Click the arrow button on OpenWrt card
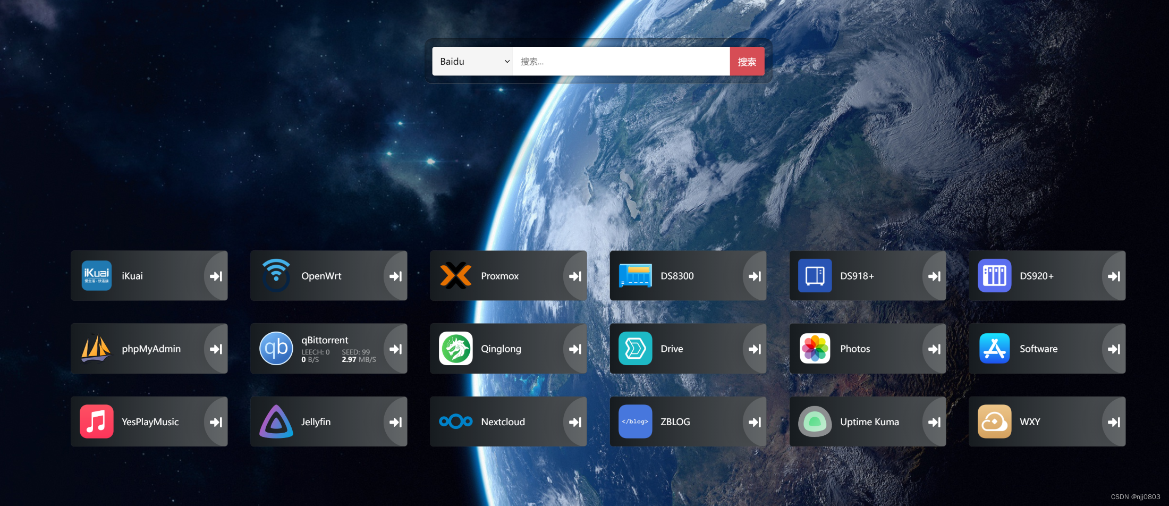This screenshot has height=506, width=1169. click(x=396, y=276)
